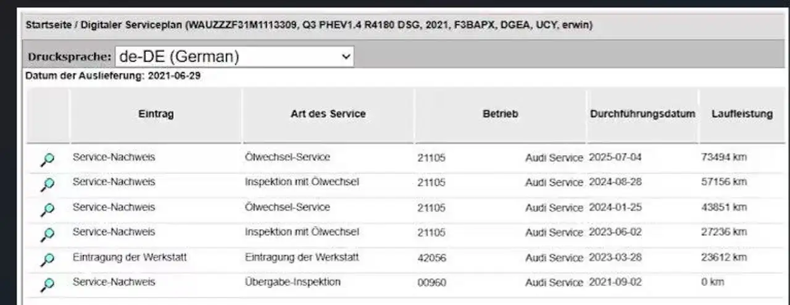Screen dimensions: 790x305
Task: Click the workshop number 42056 cell
Action: tap(431, 258)
